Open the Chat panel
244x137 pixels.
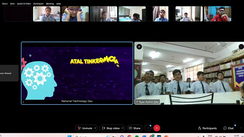[228, 128]
